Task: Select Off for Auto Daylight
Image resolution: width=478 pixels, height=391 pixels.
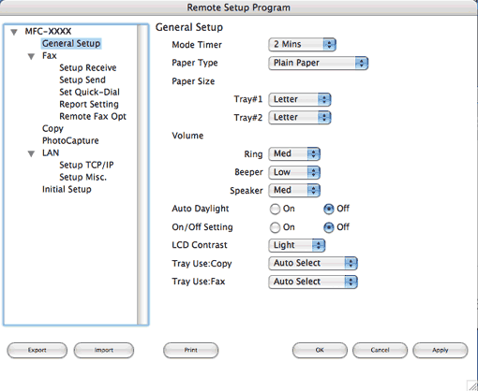Action: coord(329,209)
